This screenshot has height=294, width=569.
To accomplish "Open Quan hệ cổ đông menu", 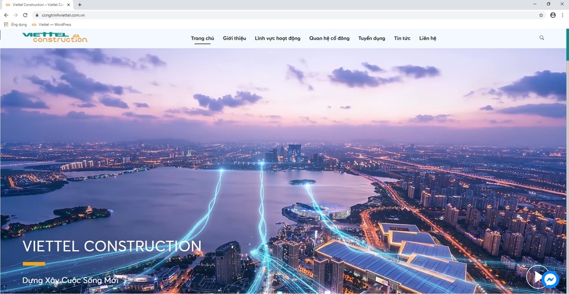I will (x=329, y=38).
